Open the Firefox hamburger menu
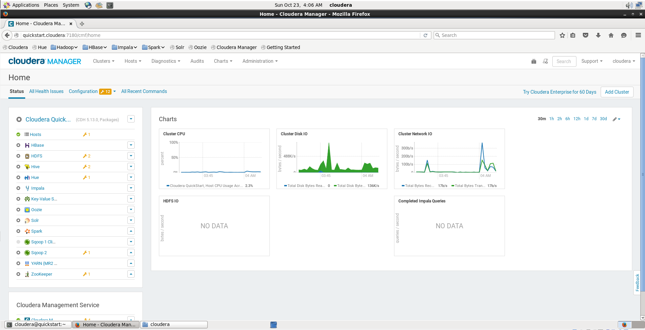This screenshot has width=645, height=330. tap(638, 35)
